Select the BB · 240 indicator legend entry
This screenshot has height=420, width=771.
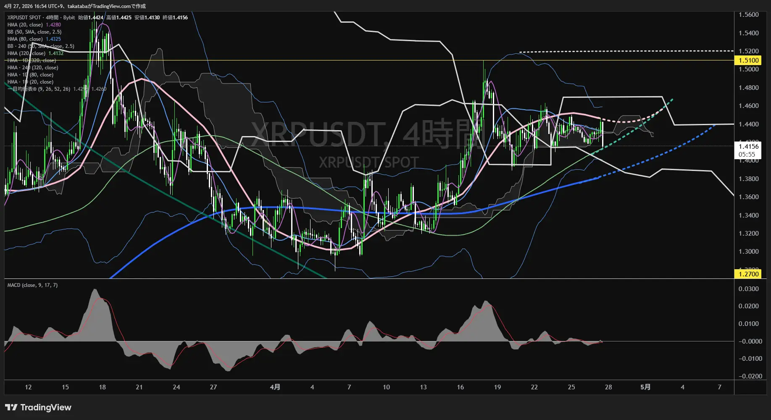40,46
